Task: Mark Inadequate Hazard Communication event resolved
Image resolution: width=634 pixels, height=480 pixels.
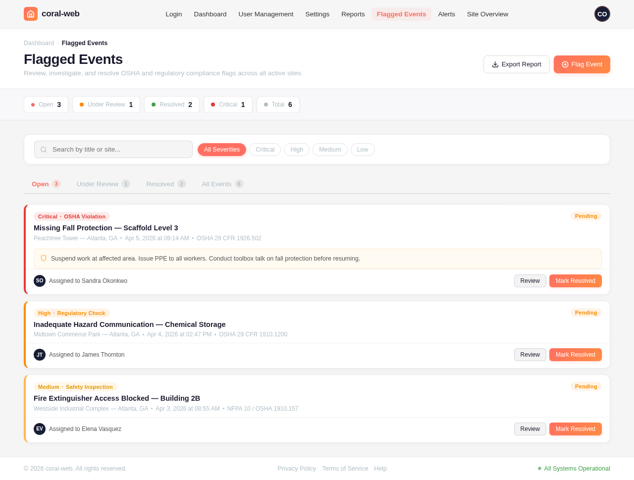Action: [x=576, y=355]
